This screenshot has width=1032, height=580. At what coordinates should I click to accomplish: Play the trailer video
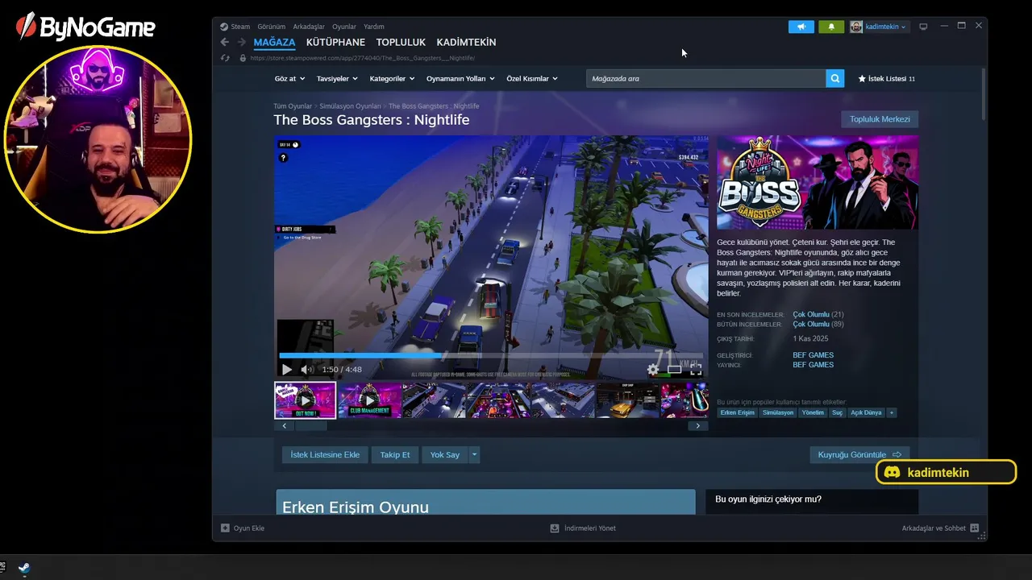(287, 370)
